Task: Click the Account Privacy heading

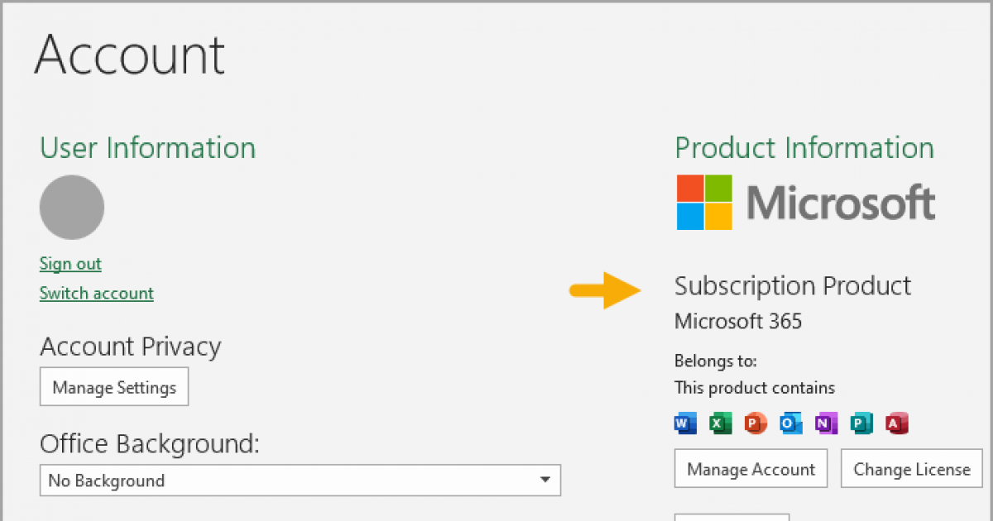Action: [130, 347]
